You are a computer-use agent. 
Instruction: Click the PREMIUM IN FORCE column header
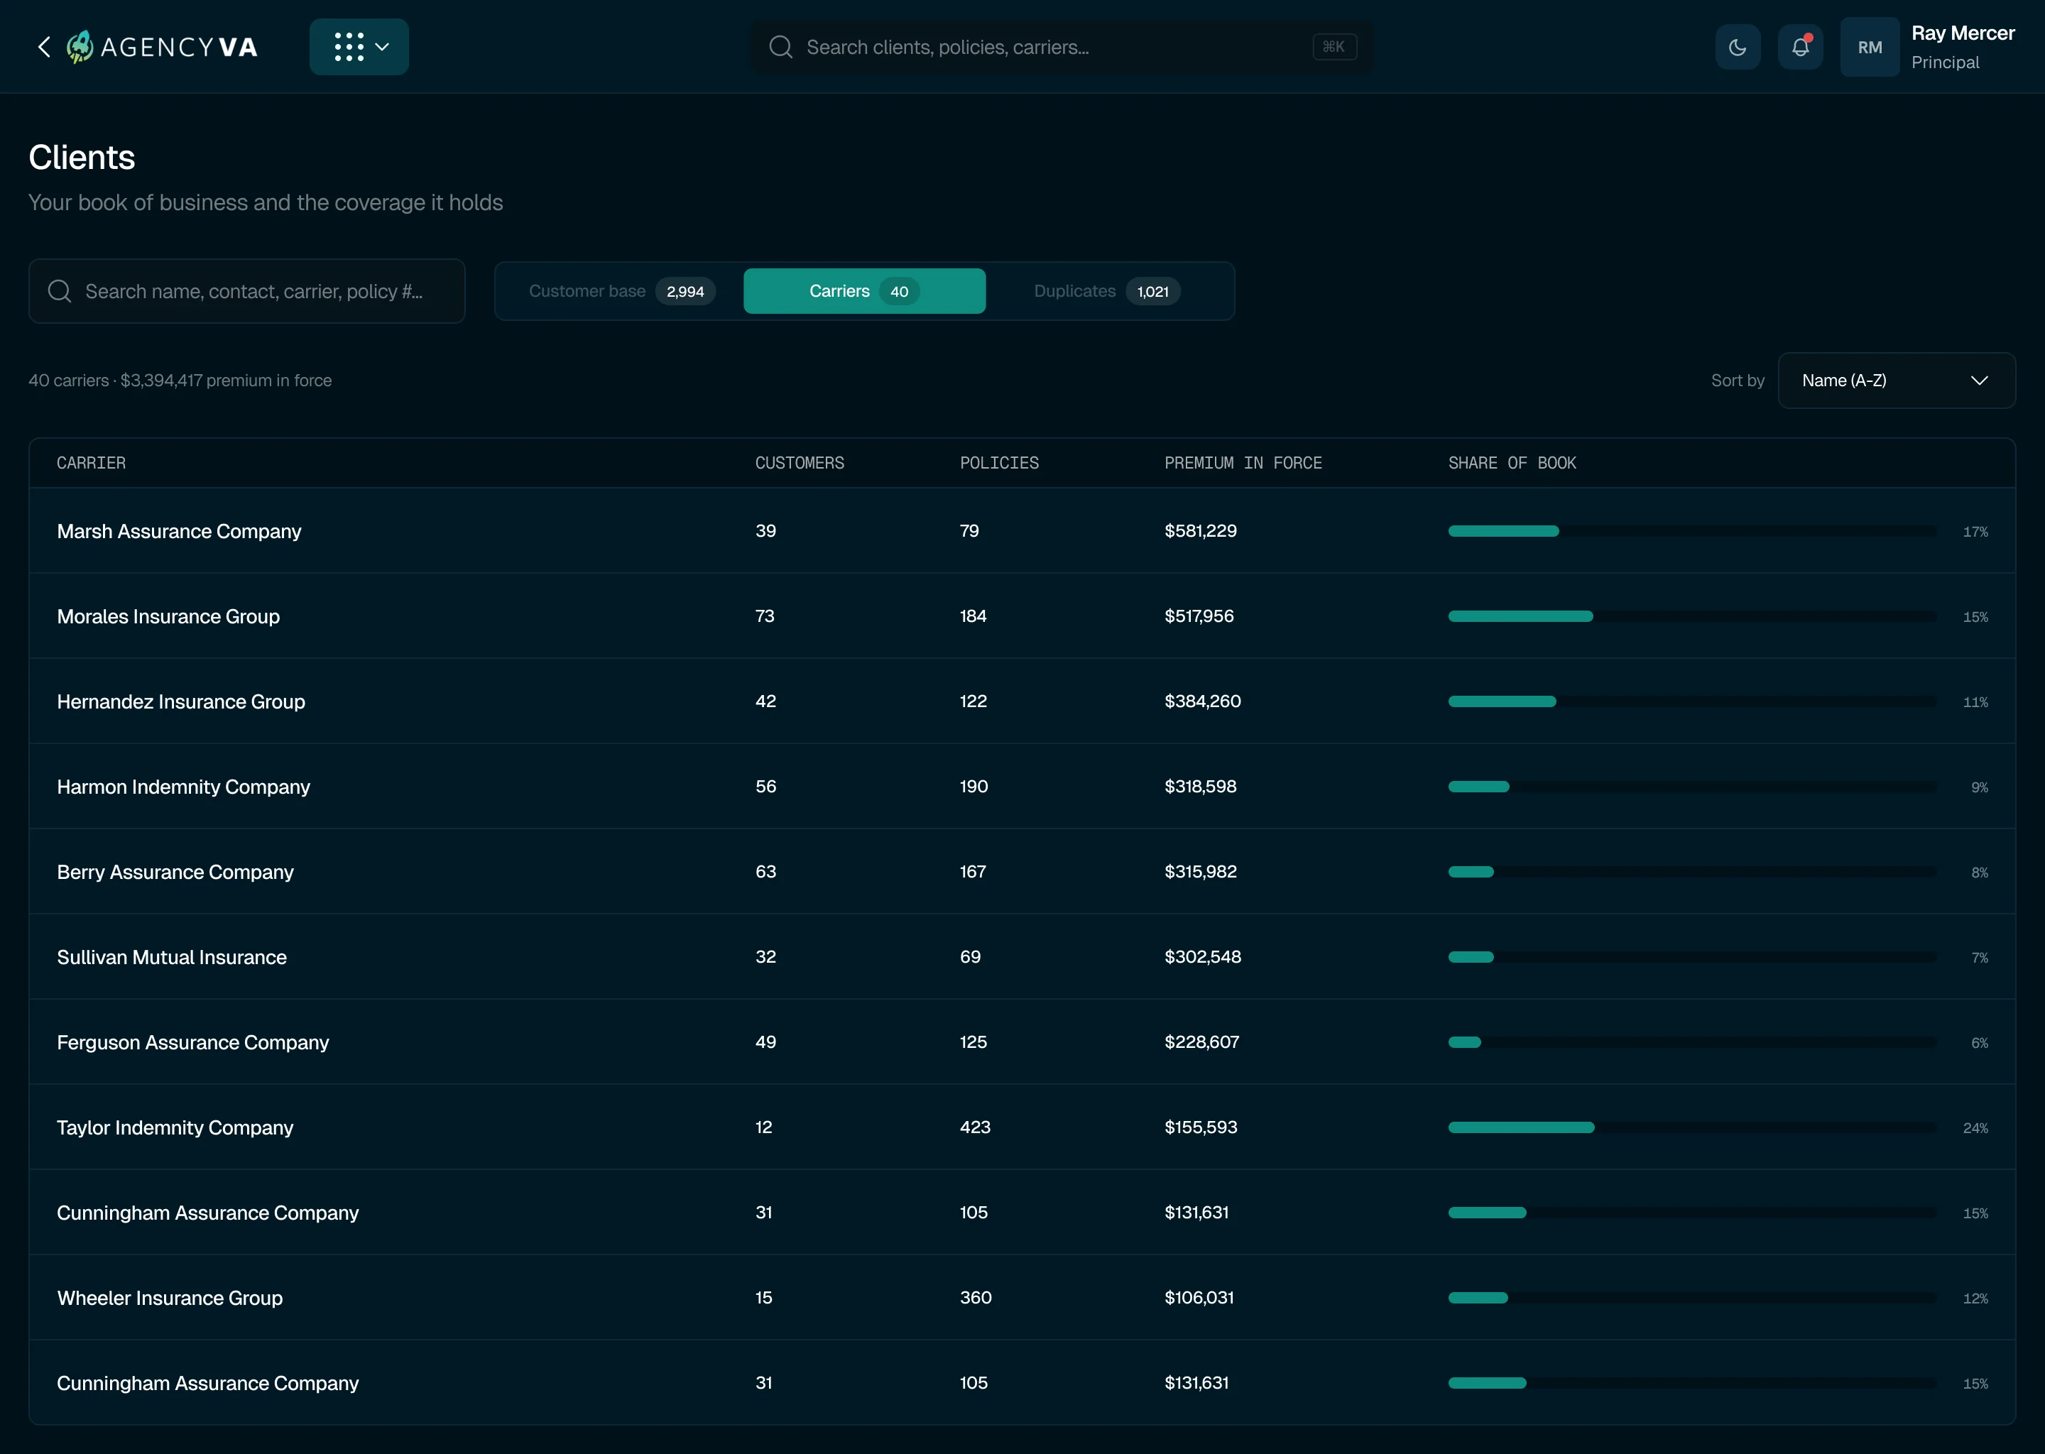click(1243, 463)
